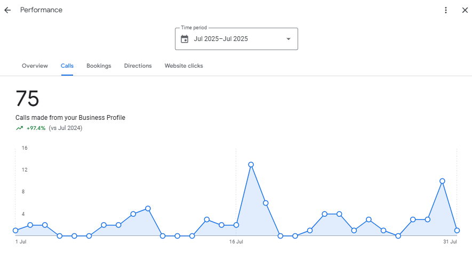Click the last data point at 31 Jul
Image resolution: width=472 pixels, height=253 pixels.
tap(457, 231)
